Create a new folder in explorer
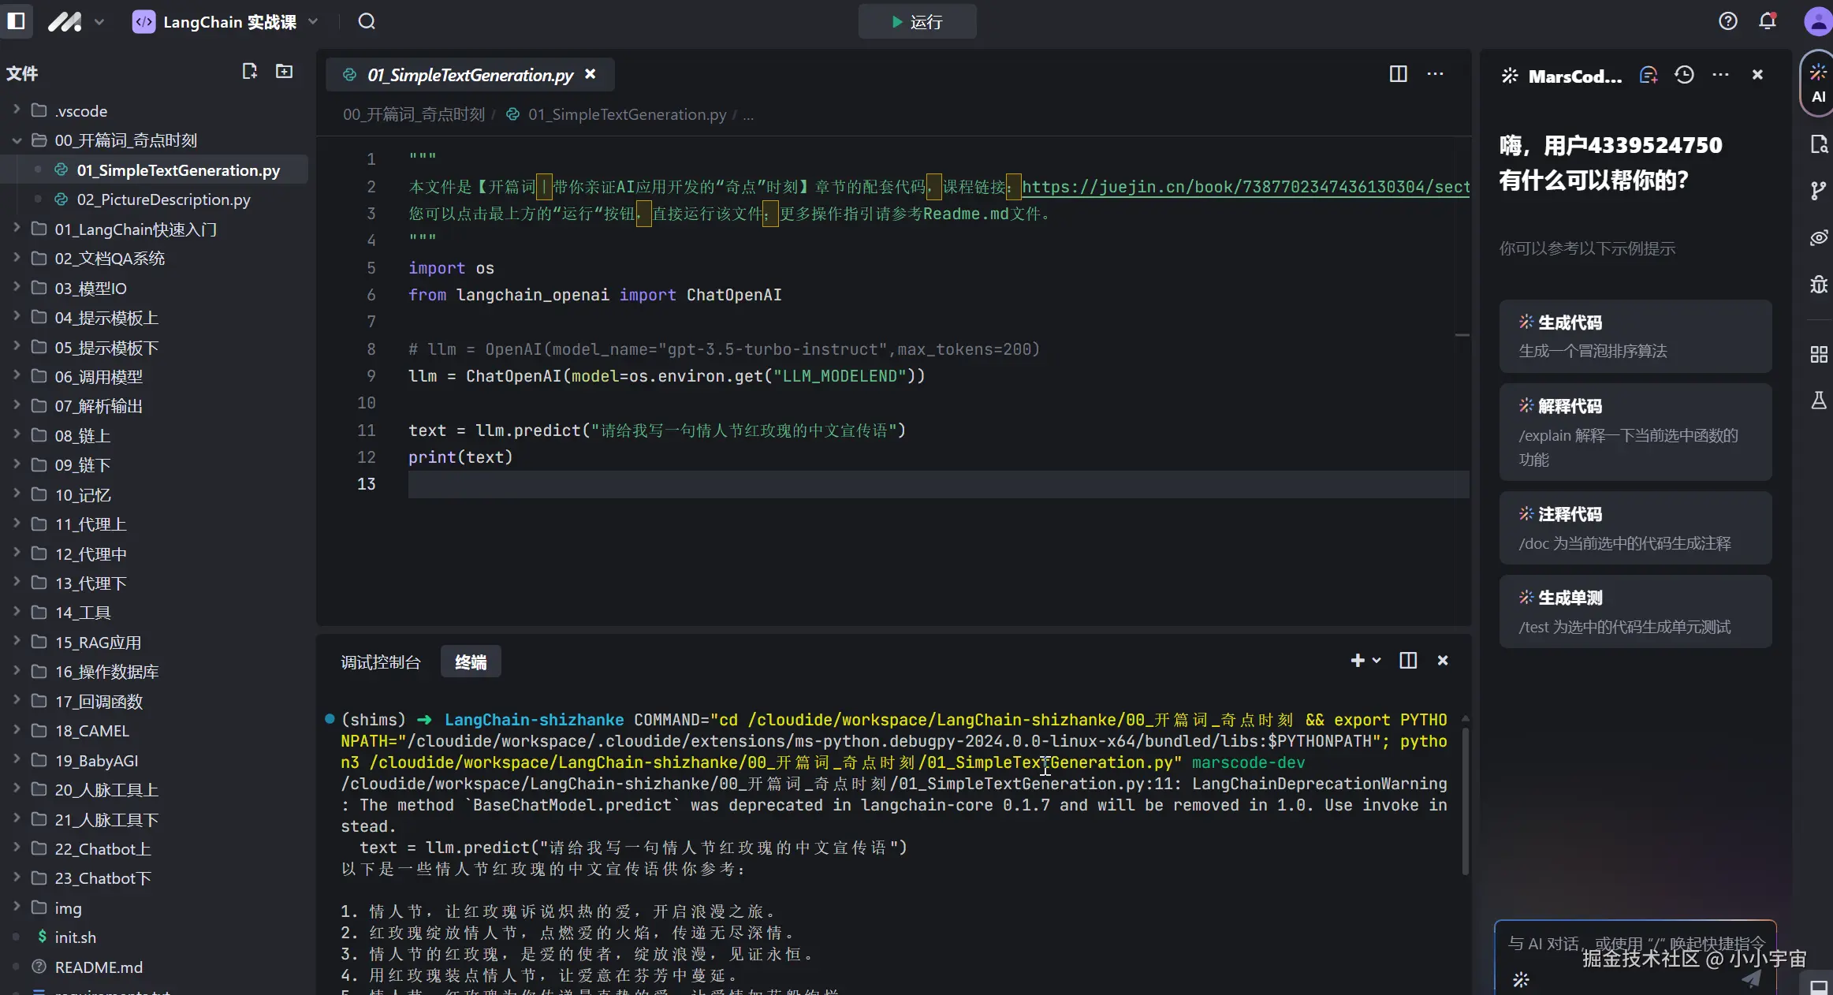Screen dimensions: 1833x995 click(x=284, y=72)
